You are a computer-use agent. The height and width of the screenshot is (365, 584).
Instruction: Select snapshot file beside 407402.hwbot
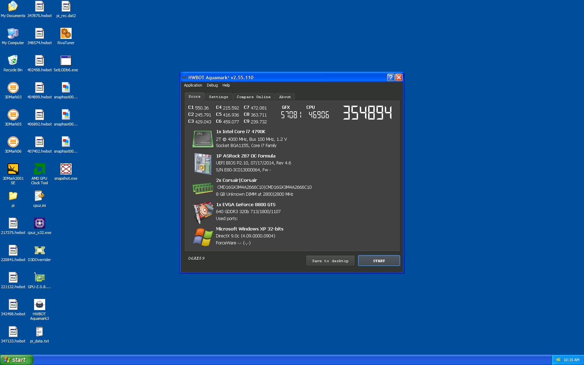click(x=66, y=145)
